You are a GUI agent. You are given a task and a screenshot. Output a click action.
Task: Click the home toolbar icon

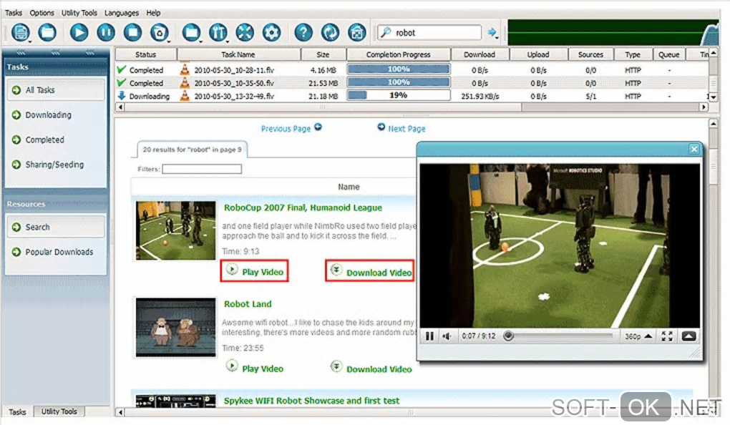click(357, 32)
